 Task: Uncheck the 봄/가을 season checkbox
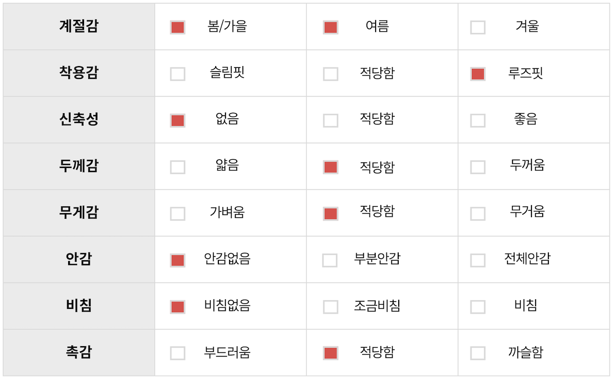tap(177, 27)
